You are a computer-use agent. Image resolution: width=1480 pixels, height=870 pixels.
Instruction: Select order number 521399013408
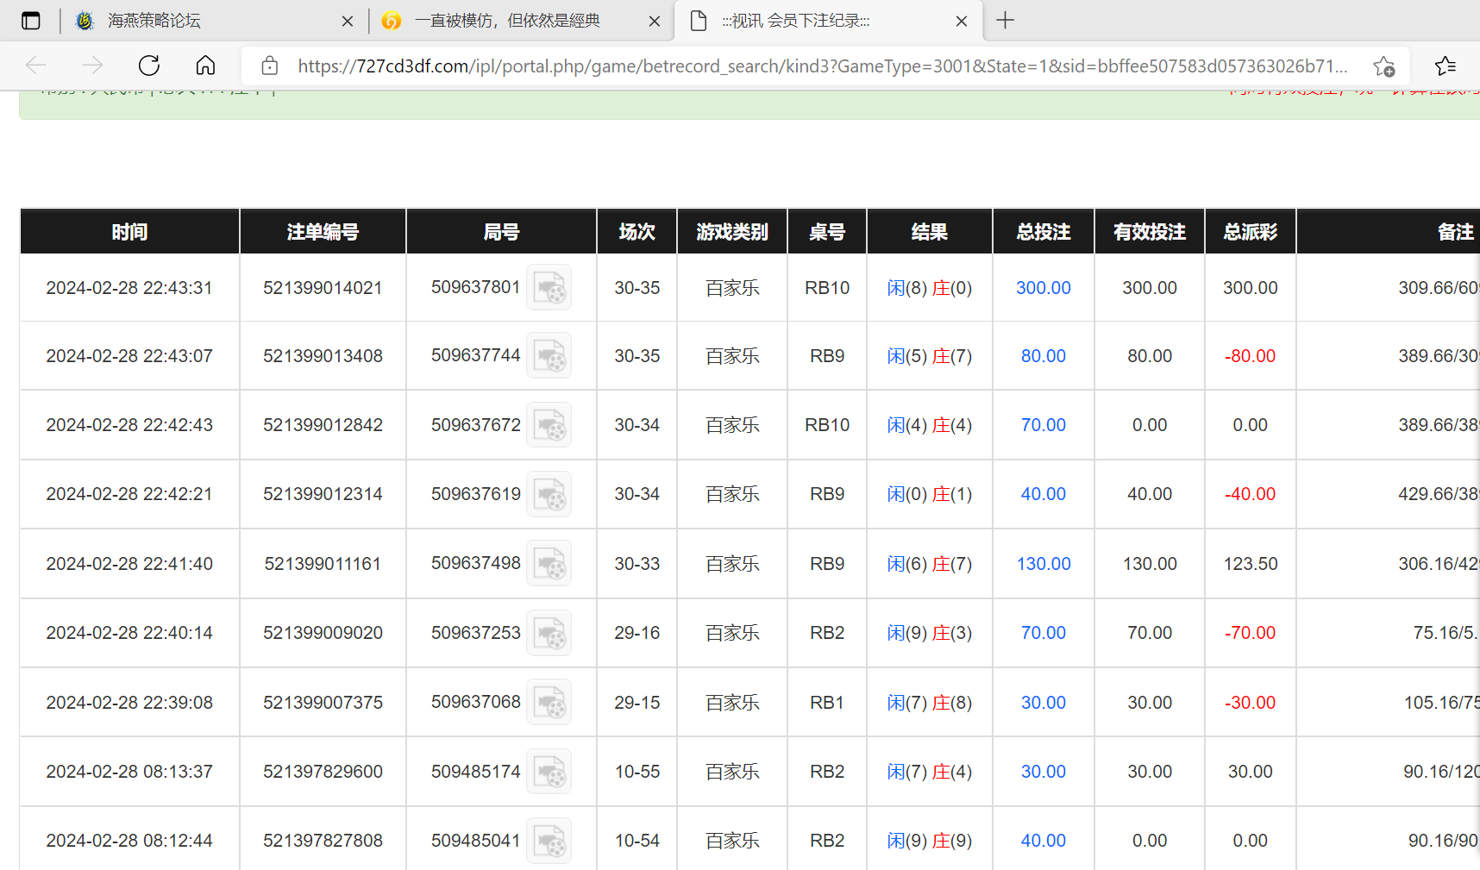pyautogui.click(x=323, y=356)
